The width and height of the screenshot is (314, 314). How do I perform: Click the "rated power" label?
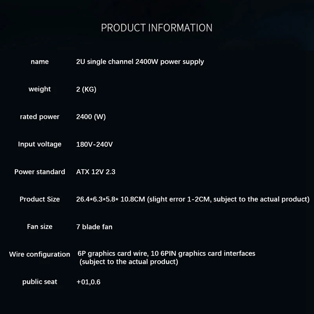click(x=40, y=117)
